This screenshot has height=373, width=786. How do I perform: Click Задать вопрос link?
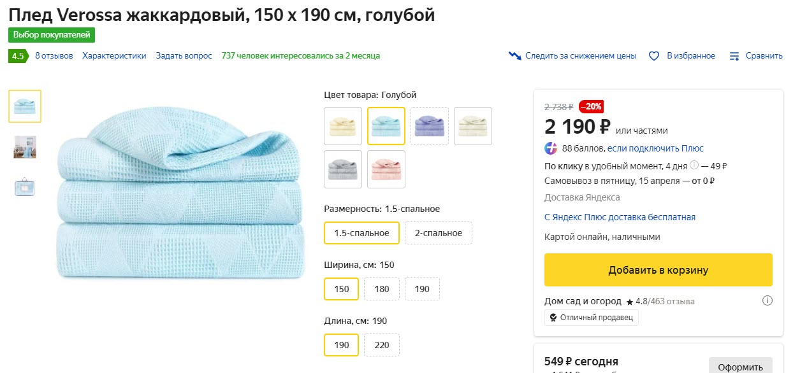tap(184, 56)
